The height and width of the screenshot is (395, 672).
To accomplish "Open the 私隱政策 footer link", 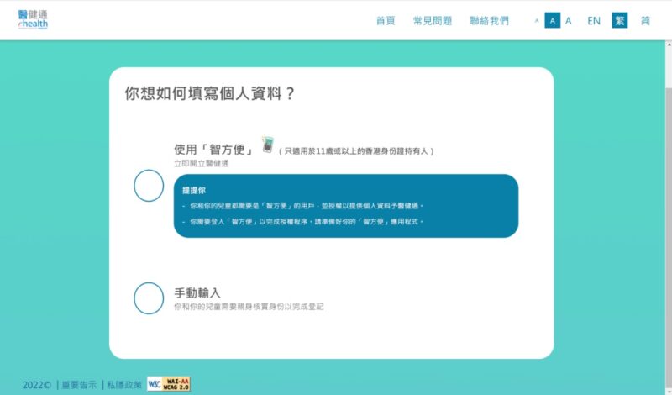I will pos(124,384).
